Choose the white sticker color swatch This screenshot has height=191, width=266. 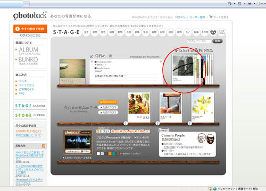pyautogui.click(x=98, y=153)
